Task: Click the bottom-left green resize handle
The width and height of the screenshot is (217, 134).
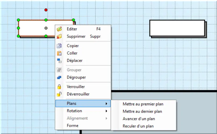Action: tap(19, 36)
